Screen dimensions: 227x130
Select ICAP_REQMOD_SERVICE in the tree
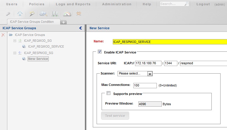tap(46, 46)
